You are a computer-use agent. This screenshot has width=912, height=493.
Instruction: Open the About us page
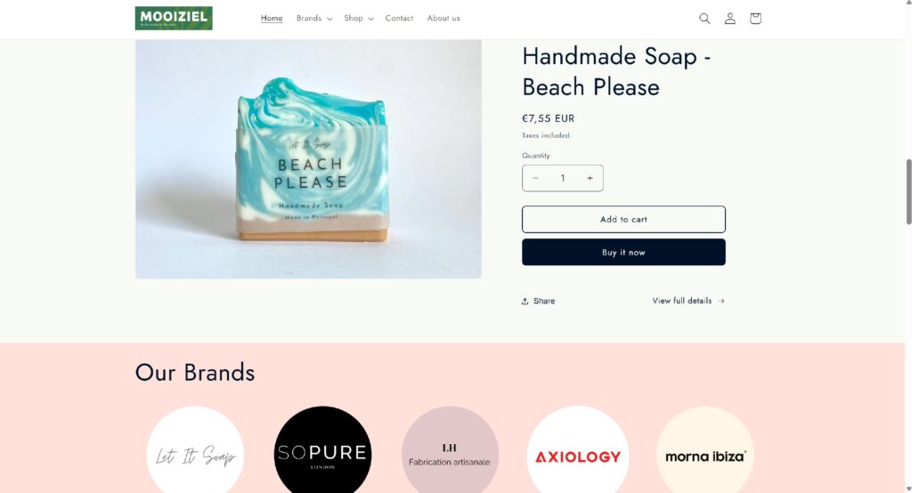(x=444, y=19)
